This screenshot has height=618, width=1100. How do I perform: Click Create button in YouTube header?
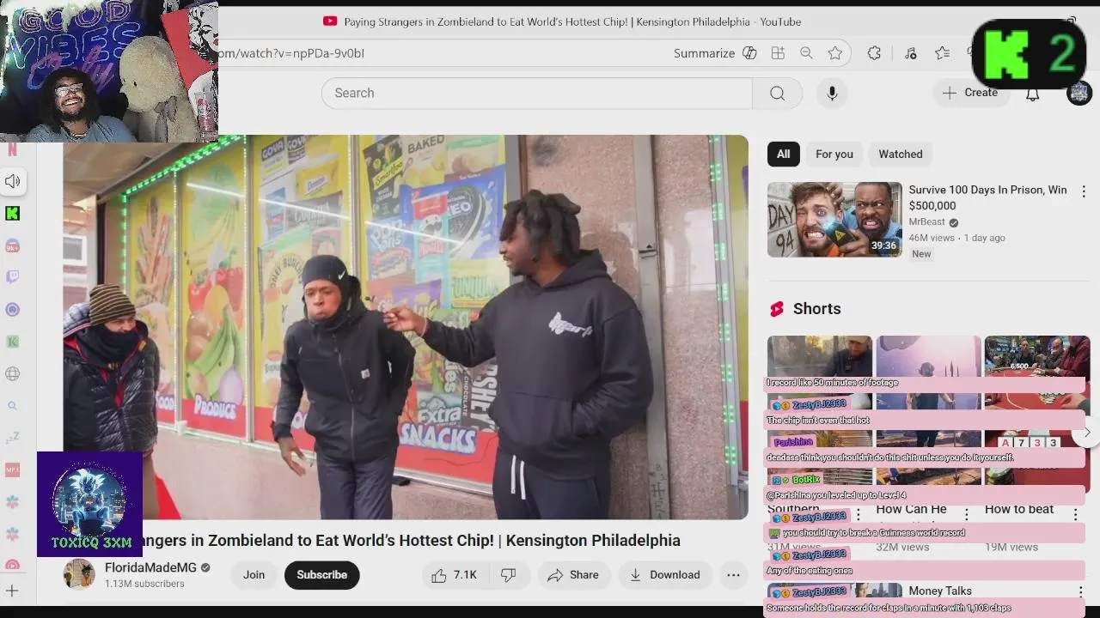coord(970,93)
